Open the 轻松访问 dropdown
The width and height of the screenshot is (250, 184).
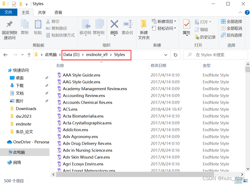(164, 28)
